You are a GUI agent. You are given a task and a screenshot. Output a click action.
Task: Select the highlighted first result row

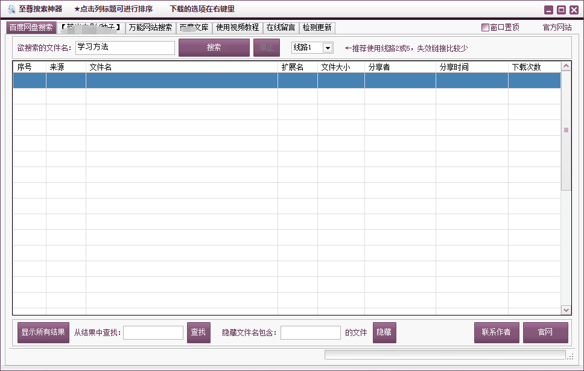[x=287, y=80]
